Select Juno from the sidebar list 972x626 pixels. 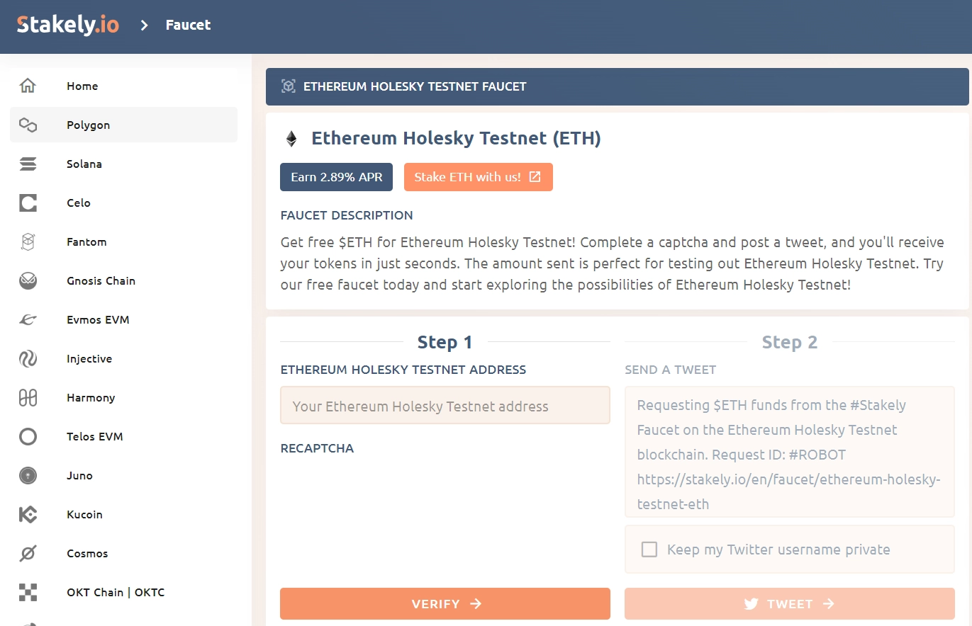(x=79, y=476)
